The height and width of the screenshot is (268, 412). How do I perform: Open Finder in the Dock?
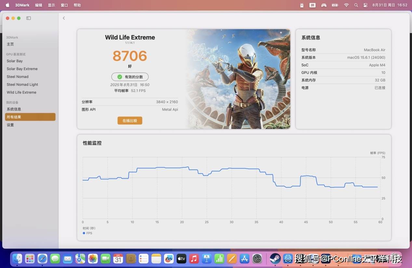point(17,259)
